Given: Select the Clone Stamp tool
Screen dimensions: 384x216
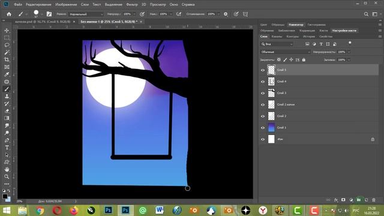Looking at the screenshot, I should (x=7, y=96).
